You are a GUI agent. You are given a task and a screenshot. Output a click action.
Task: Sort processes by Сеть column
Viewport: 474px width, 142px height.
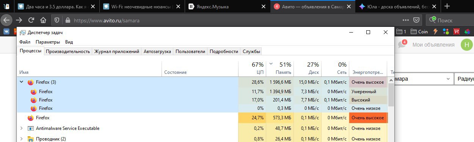point(335,68)
